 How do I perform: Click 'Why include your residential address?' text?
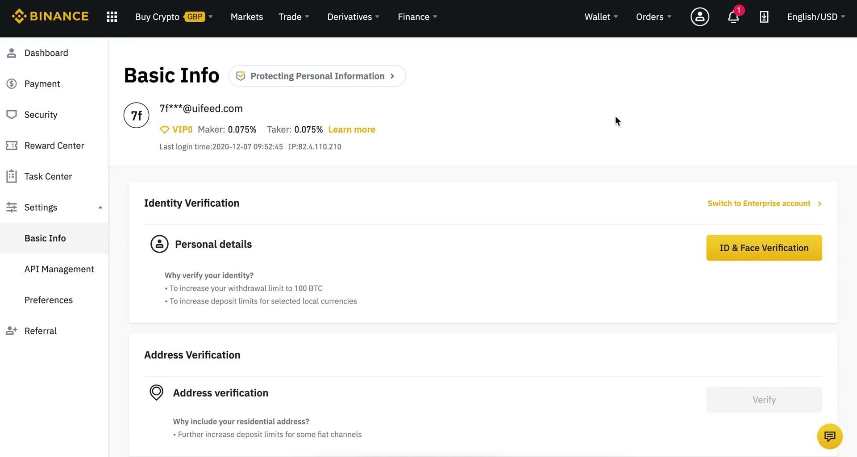(x=241, y=421)
